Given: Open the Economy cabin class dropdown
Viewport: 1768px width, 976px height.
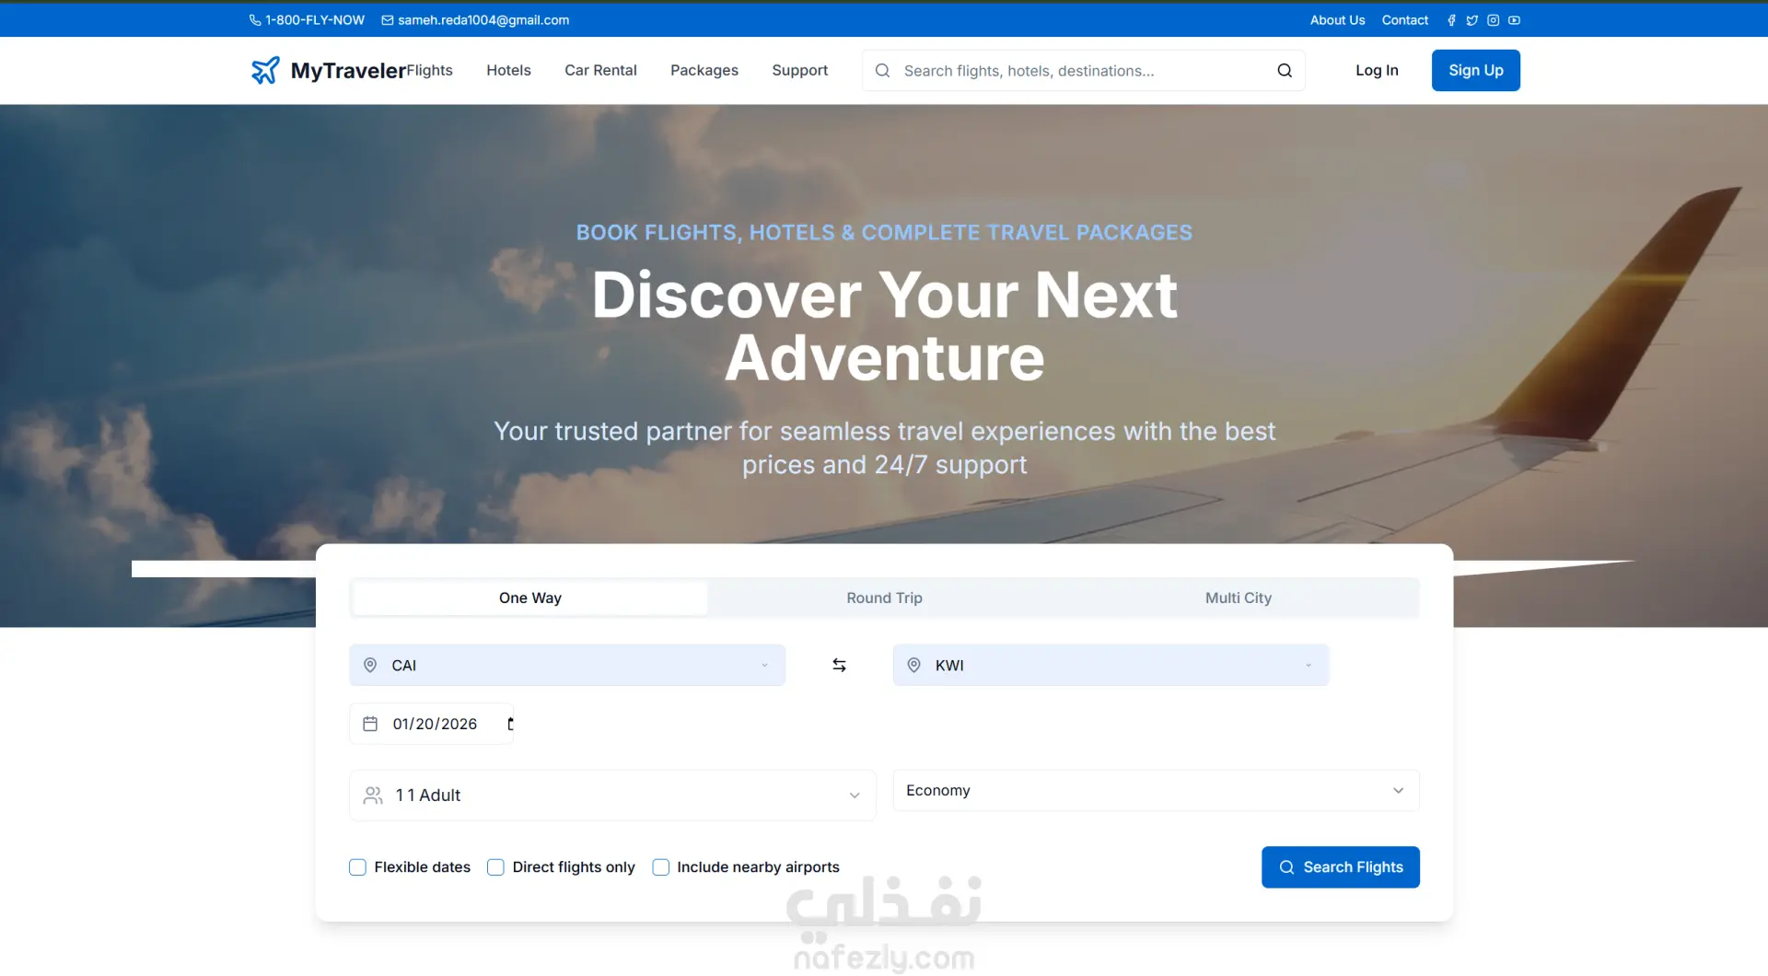Looking at the screenshot, I should tap(1156, 790).
